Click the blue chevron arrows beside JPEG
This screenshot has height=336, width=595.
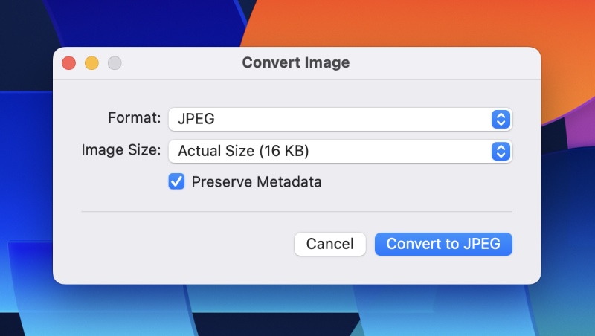pyautogui.click(x=501, y=118)
